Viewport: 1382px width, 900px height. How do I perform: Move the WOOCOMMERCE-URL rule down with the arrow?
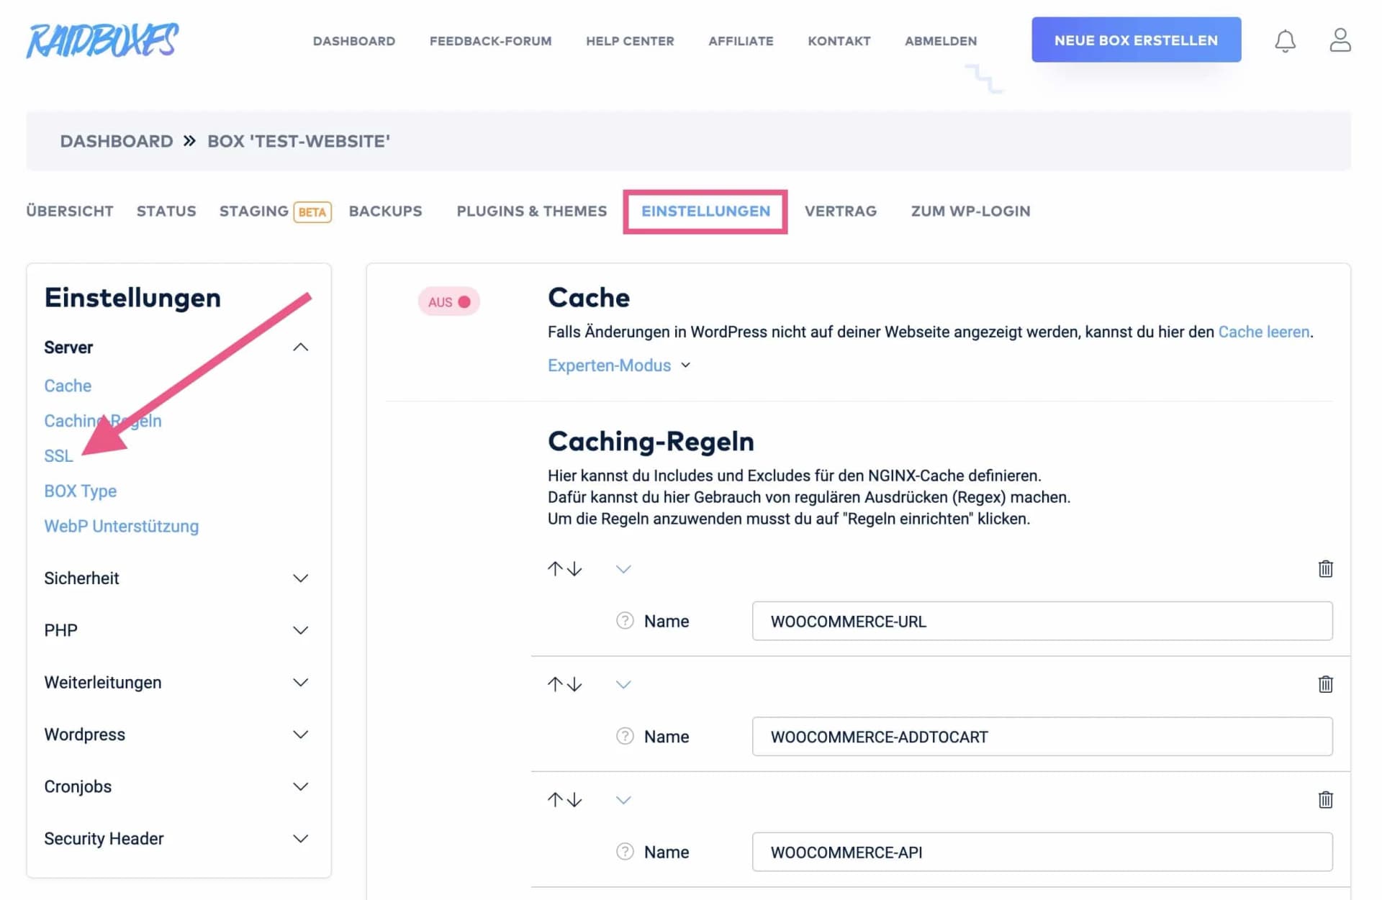574,569
